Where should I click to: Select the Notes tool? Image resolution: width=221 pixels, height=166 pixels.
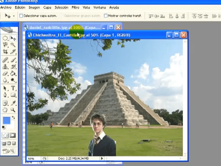tap(5, 103)
